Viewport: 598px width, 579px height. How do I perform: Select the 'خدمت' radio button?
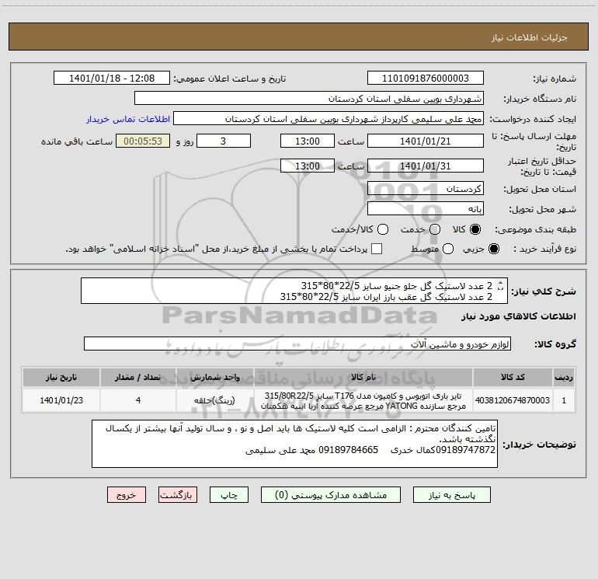click(435, 229)
